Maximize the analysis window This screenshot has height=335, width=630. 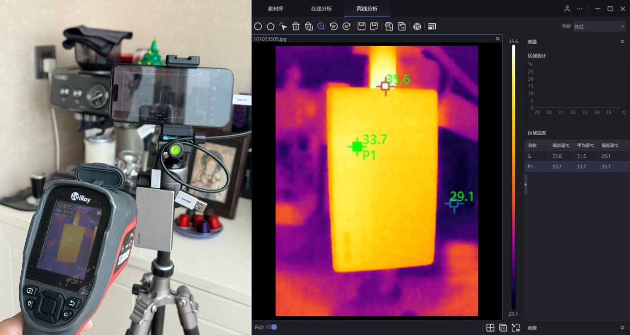pos(610,9)
